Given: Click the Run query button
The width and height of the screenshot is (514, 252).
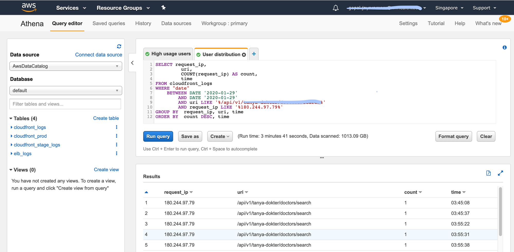Looking at the screenshot, I should tap(158, 136).
